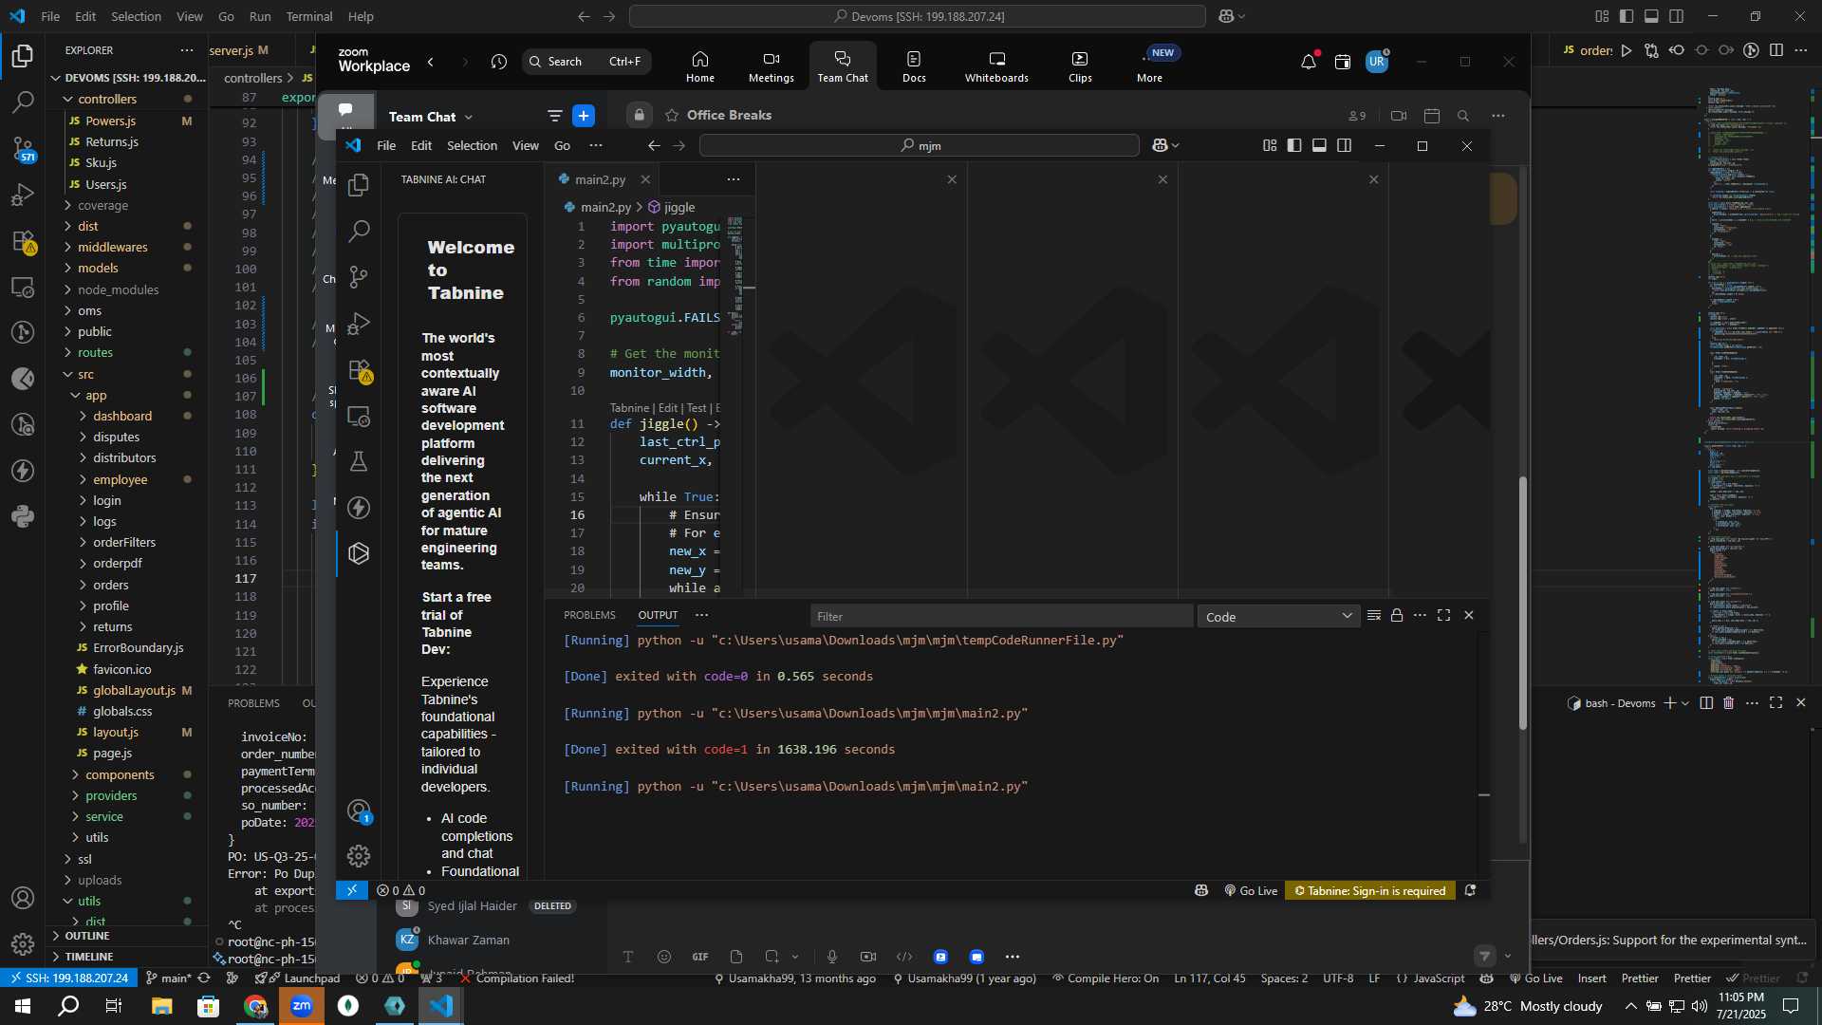
Task: Toggle Compile Hero in the Devoms status bar
Action: point(1105,978)
